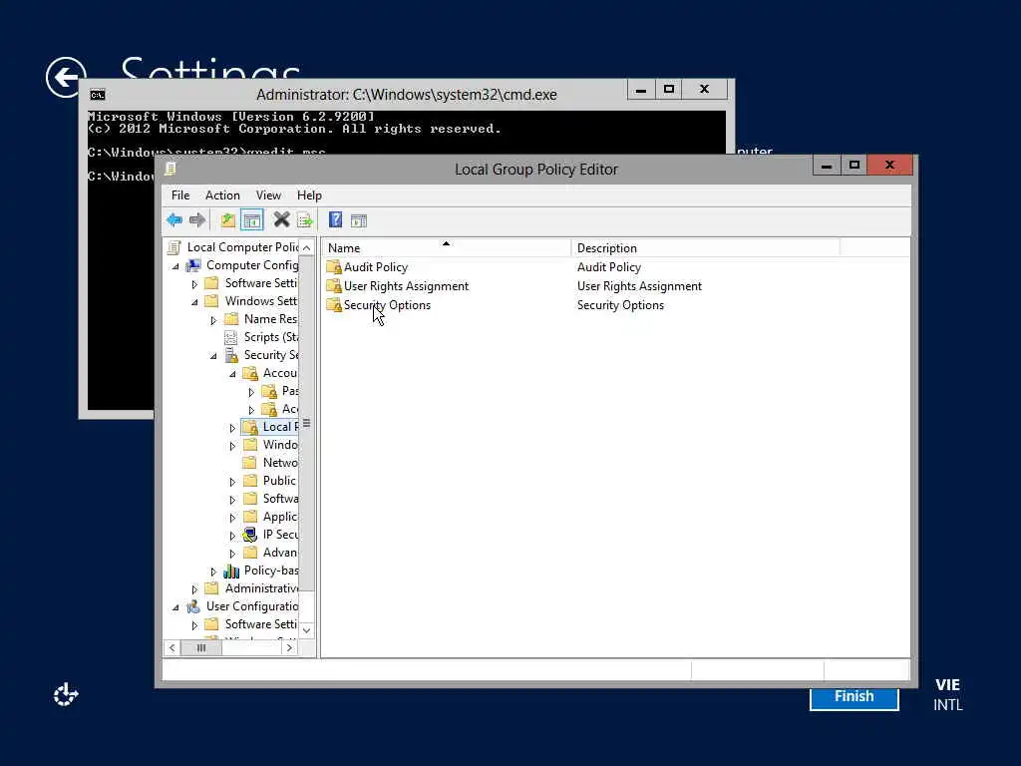Viewport: 1021px width, 766px height.
Task: Select Software Restriction tree folder
Action: (x=270, y=499)
